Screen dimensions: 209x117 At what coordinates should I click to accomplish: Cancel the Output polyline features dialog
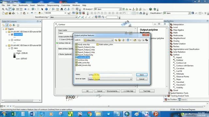tap(142, 79)
